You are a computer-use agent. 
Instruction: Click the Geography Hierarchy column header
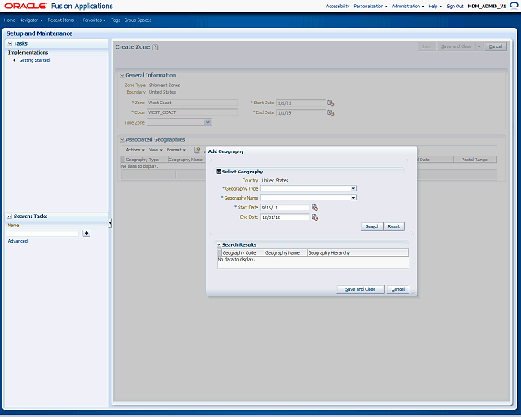click(x=357, y=253)
